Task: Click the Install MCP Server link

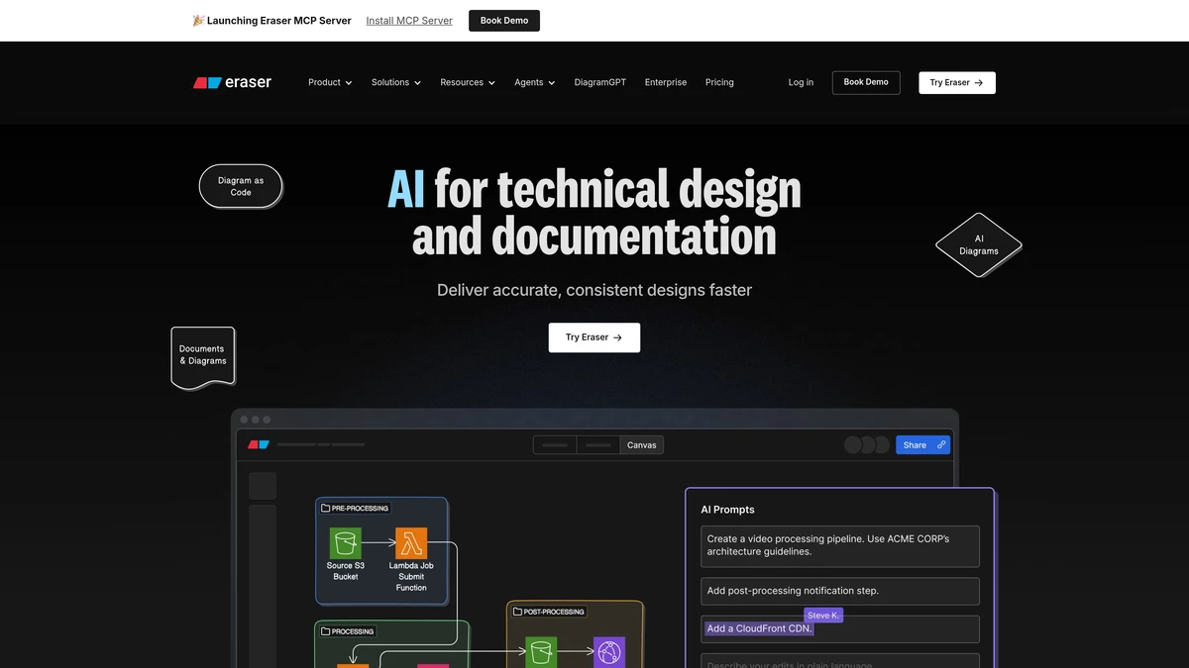Action: coord(409,21)
